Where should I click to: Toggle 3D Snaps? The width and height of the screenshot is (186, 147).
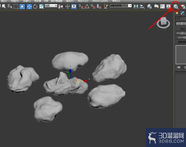[x=81, y=6]
